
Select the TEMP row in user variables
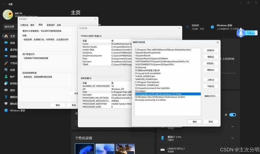[x=107, y=64]
